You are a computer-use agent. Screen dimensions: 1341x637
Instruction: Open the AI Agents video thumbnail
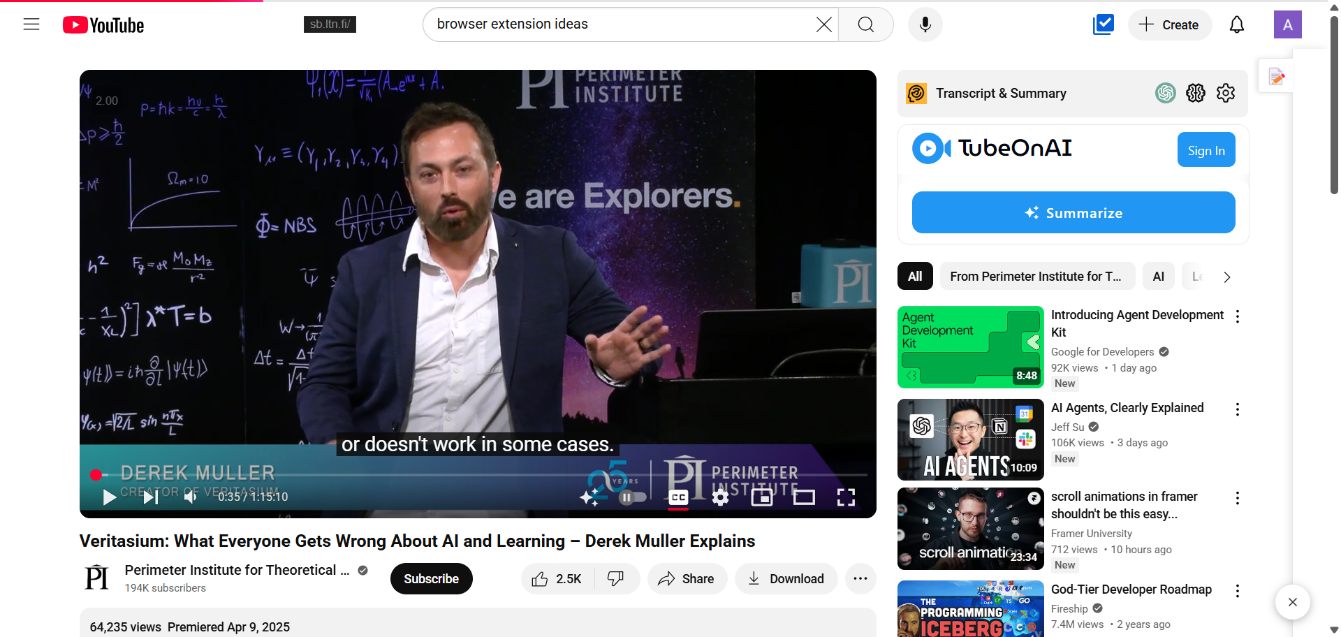[x=971, y=440]
